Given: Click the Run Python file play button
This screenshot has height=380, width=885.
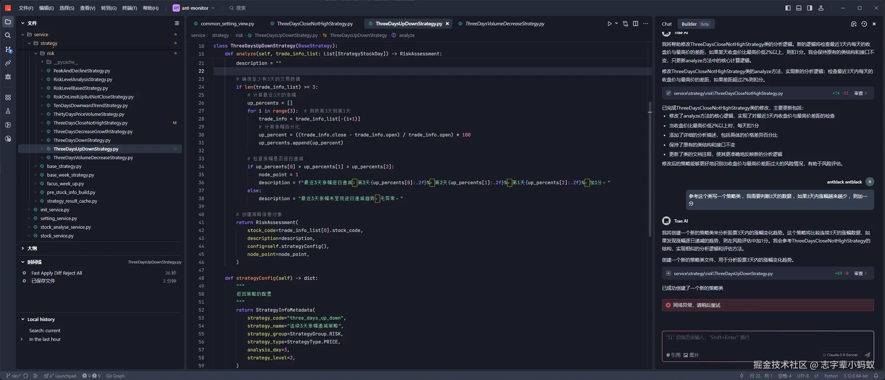Looking at the screenshot, I should coord(610,24).
